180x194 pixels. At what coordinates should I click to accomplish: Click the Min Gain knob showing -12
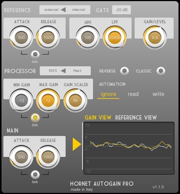pyautogui.click(x=21, y=100)
